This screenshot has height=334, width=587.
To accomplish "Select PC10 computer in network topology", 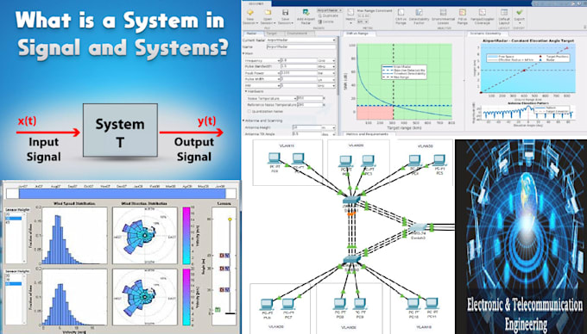I will [413, 304].
